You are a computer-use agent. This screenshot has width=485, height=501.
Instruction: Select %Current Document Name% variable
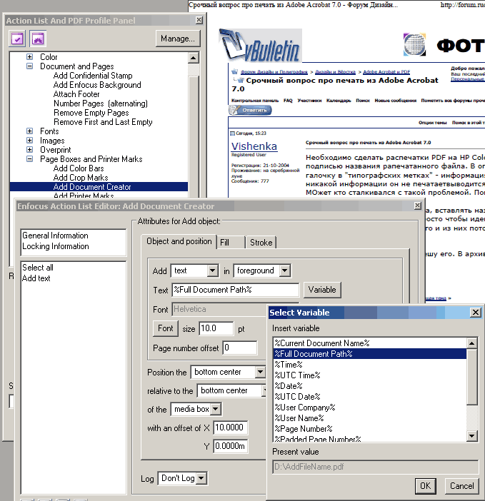370,343
